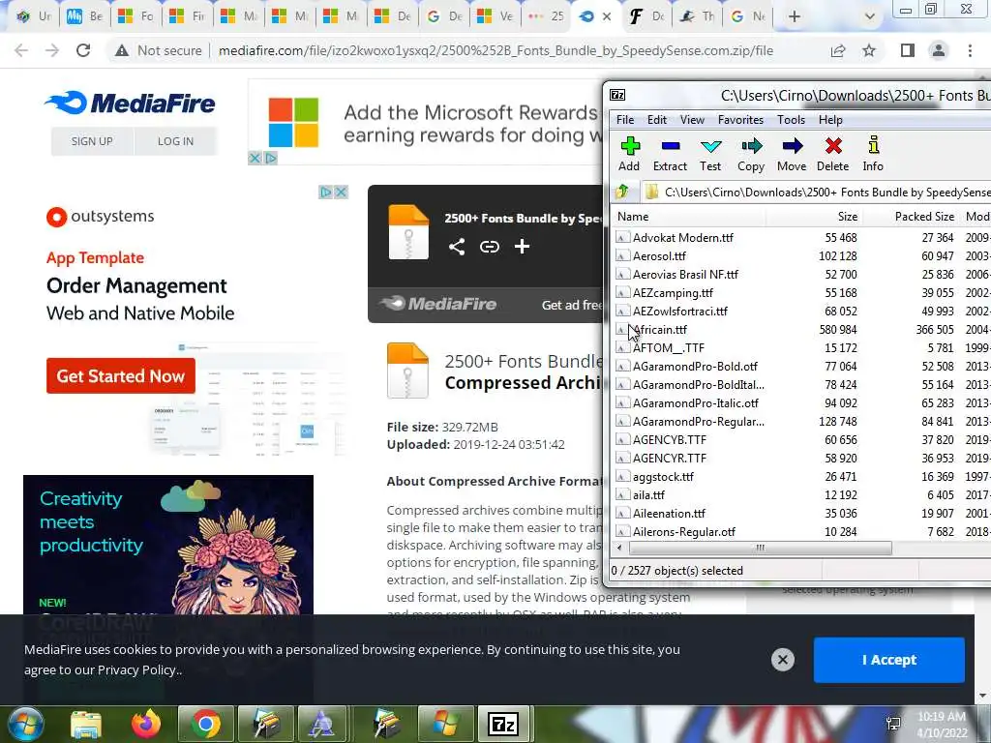Sort by Name column header in 7-Zip
991x743 pixels.
689,217
